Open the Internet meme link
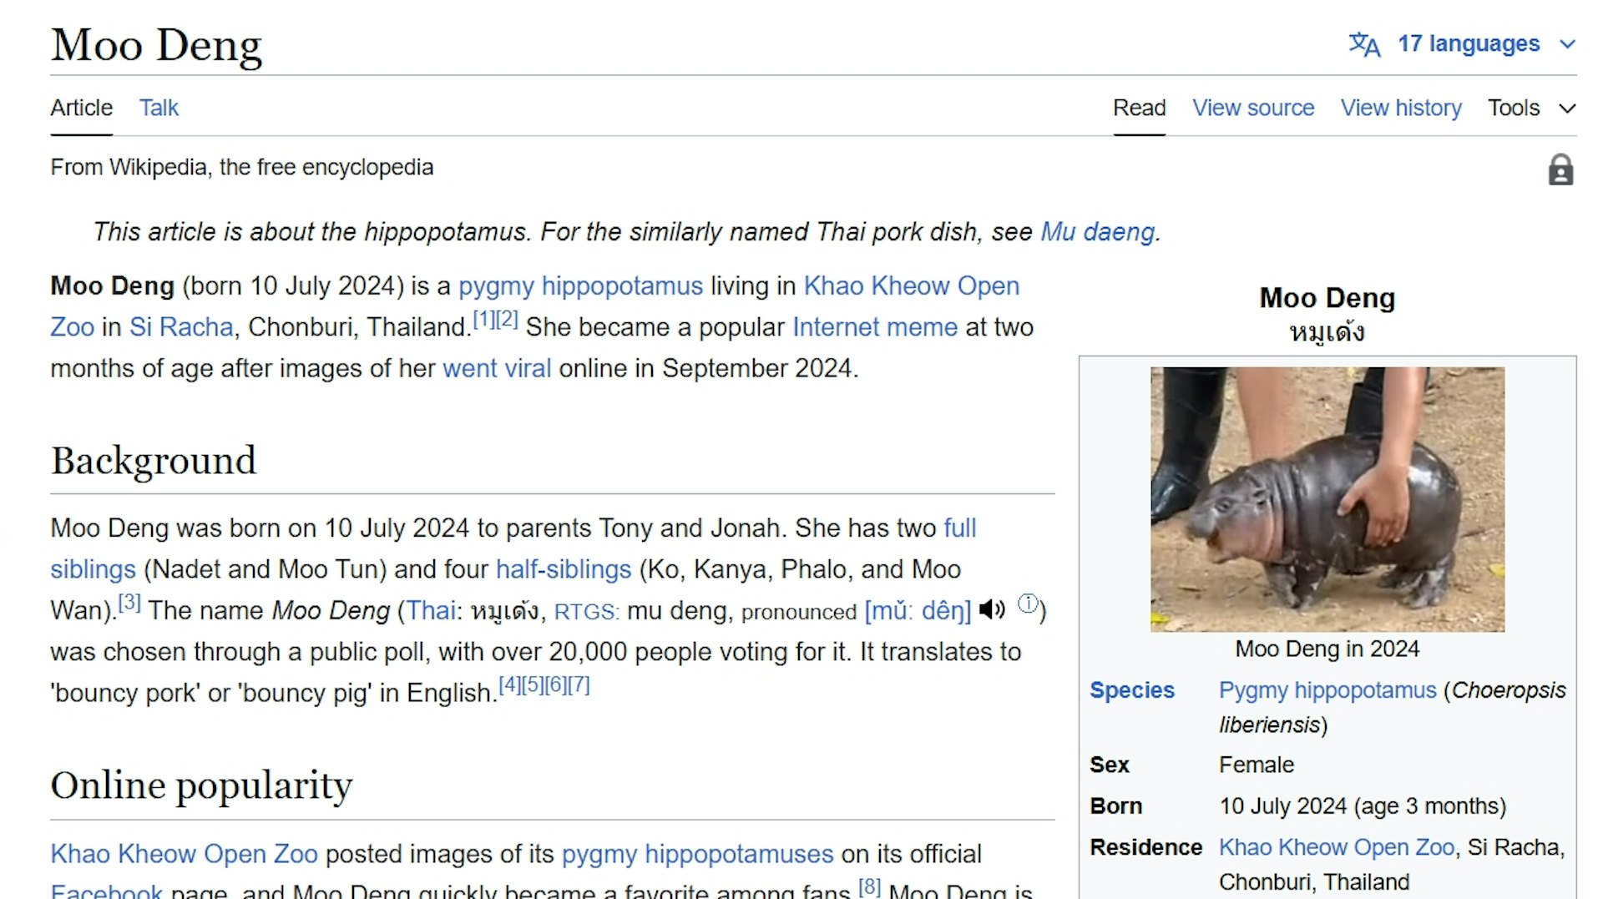Image resolution: width=1603 pixels, height=899 pixels. click(875, 326)
